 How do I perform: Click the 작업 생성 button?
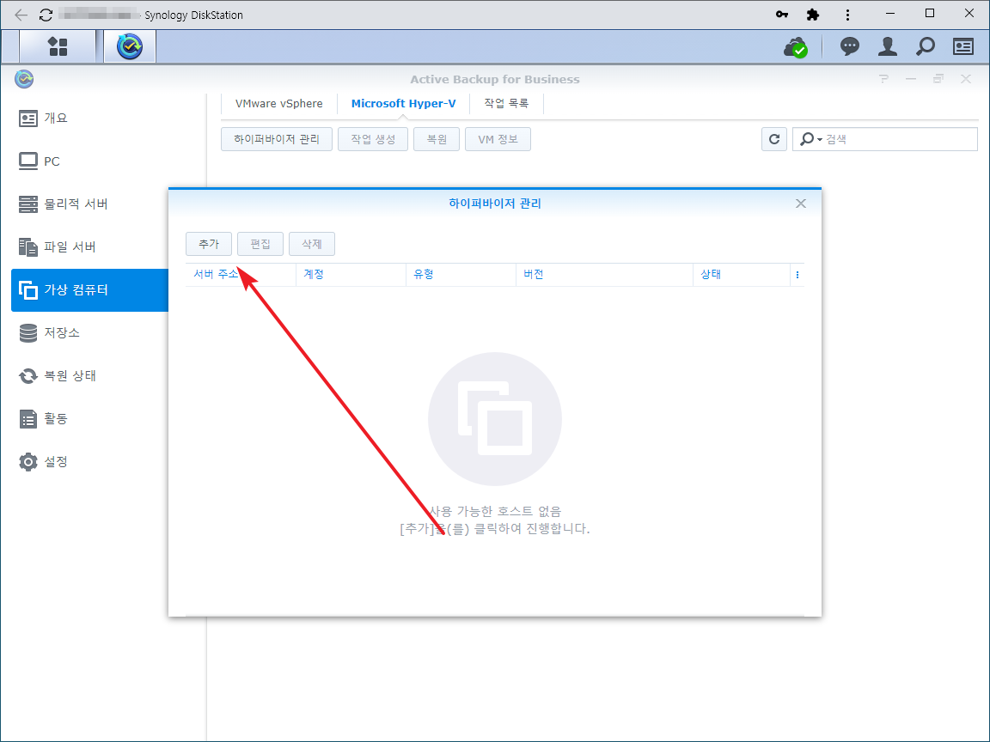[x=372, y=139]
